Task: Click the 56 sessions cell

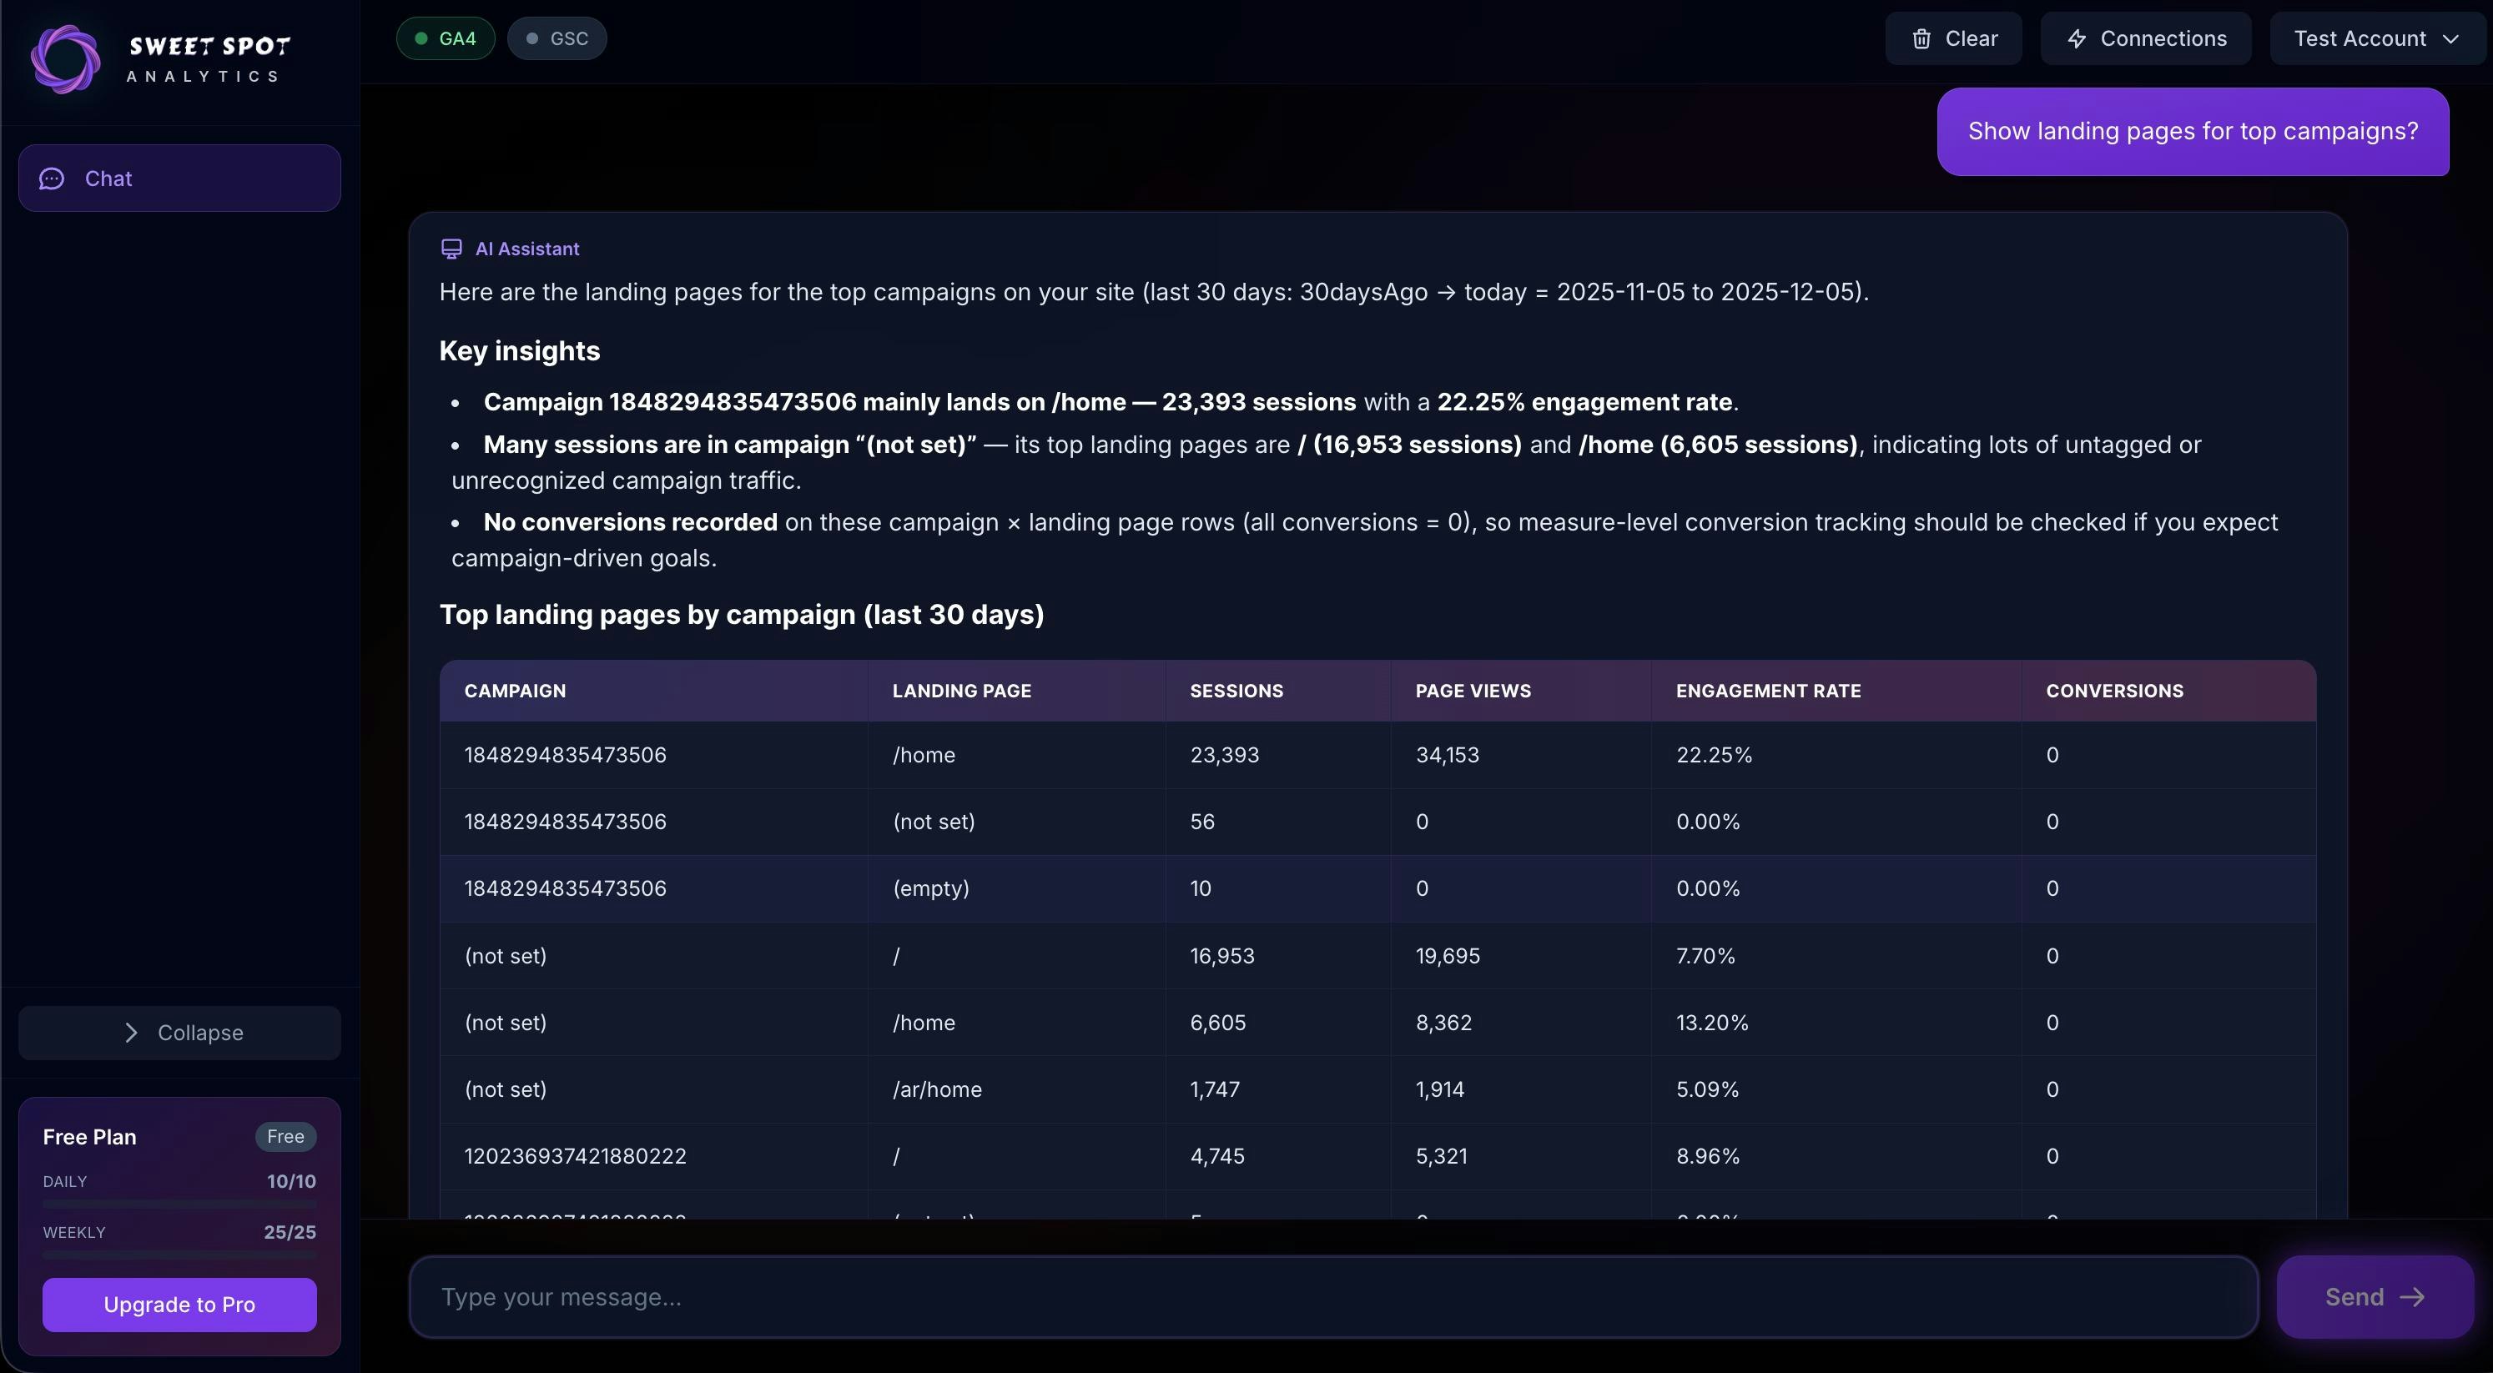Action: click(1277, 822)
